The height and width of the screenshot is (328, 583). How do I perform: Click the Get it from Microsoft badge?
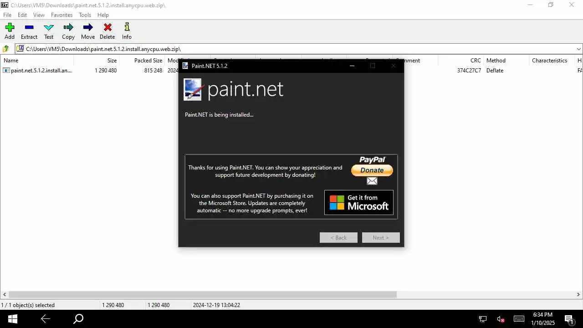[359, 202]
